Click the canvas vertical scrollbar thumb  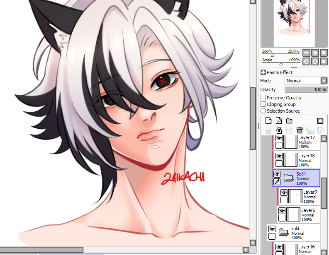[253, 118]
